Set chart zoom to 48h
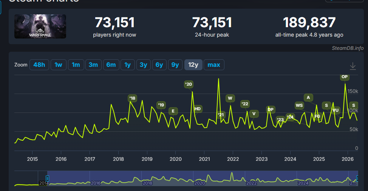Screen dimensions: 368x191 [x=39, y=65]
